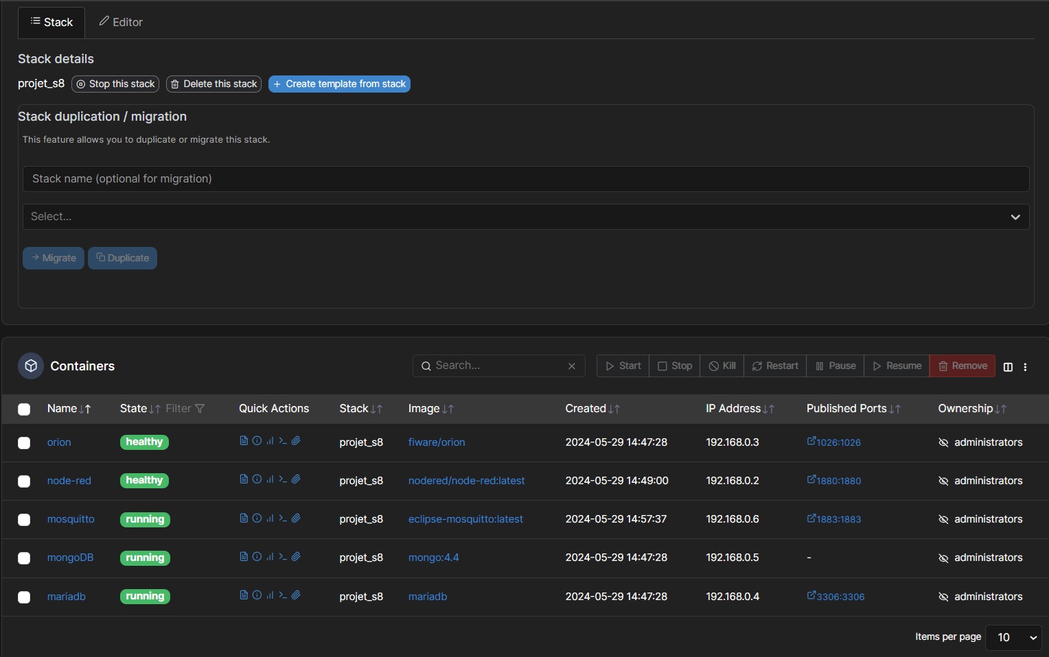Click the Restart containers button

(775, 366)
